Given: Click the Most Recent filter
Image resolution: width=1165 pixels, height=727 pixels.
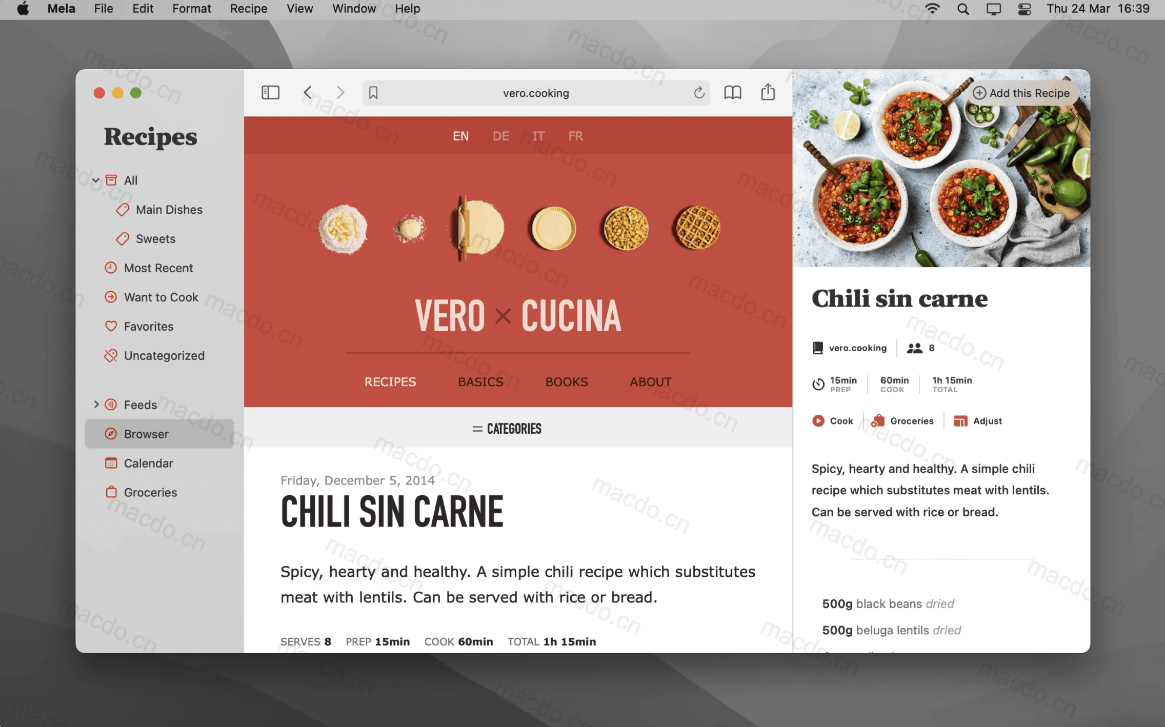Looking at the screenshot, I should pos(159,267).
